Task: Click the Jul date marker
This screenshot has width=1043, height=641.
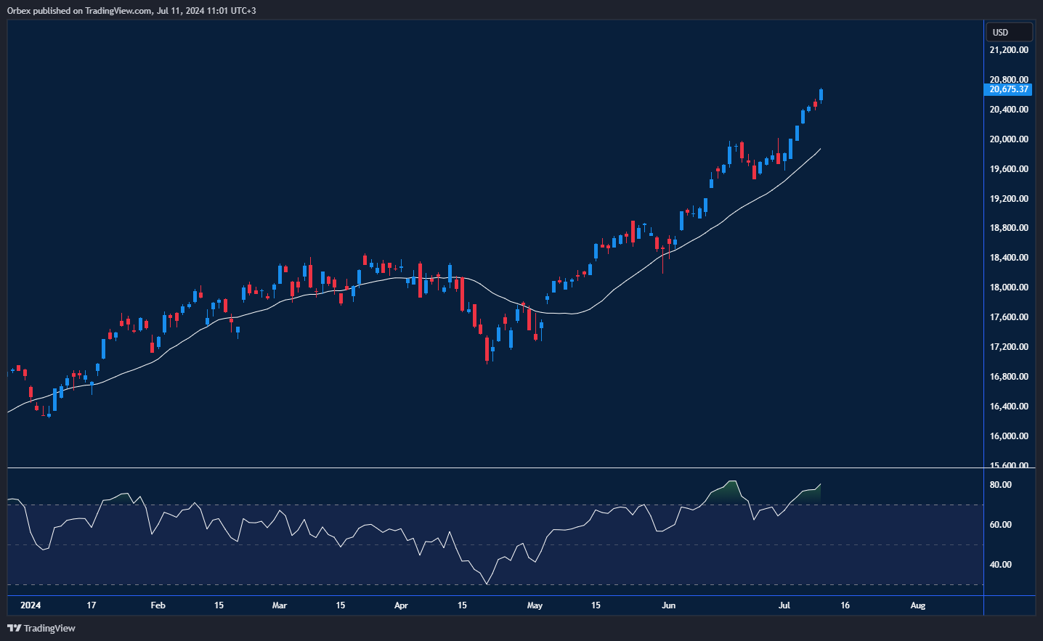Action: click(x=784, y=605)
